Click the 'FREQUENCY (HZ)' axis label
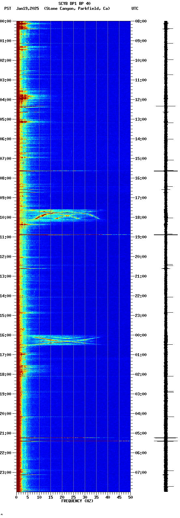Image resolution: width=180 pixels, height=518 pixels. pos(77,501)
